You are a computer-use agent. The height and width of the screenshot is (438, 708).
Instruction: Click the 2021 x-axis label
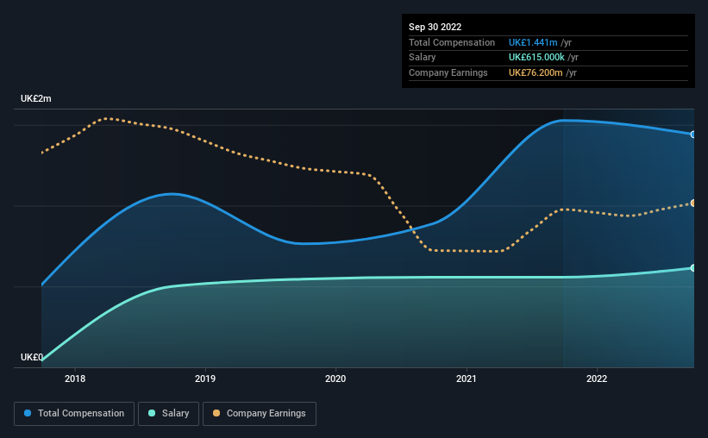[x=467, y=379]
